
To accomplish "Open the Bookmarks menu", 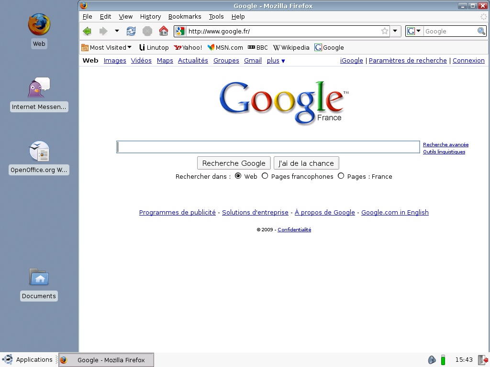I will [x=184, y=16].
